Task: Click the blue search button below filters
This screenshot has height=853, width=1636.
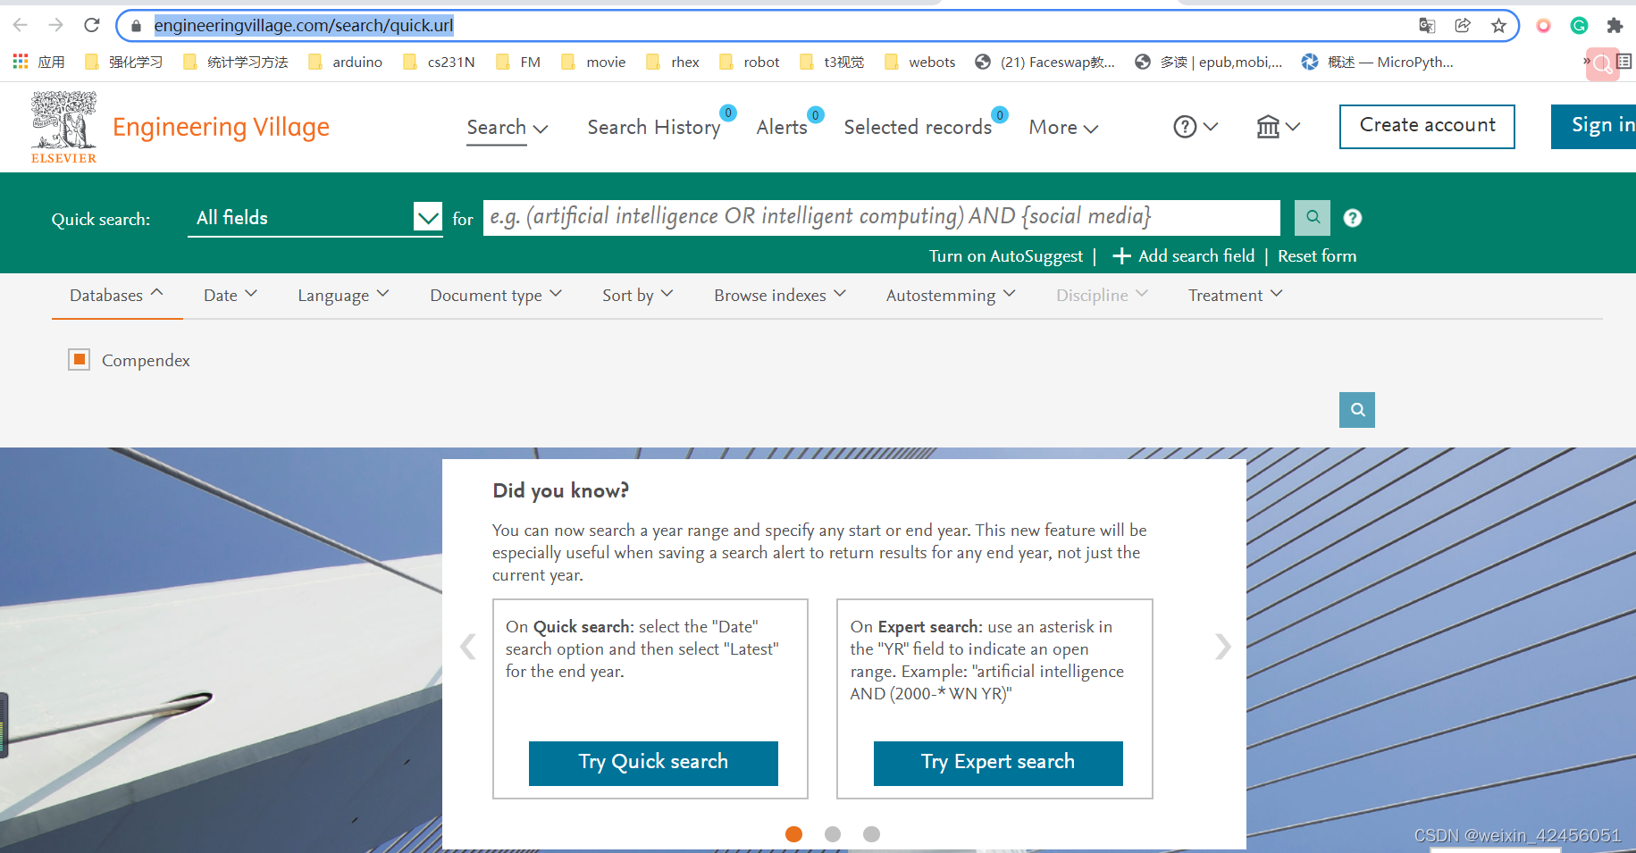Action: pyautogui.click(x=1357, y=410)
